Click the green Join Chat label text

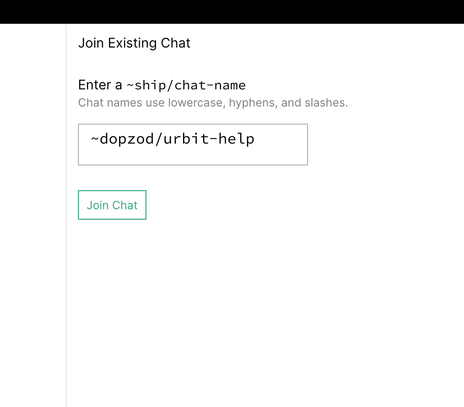coord(112,205)
